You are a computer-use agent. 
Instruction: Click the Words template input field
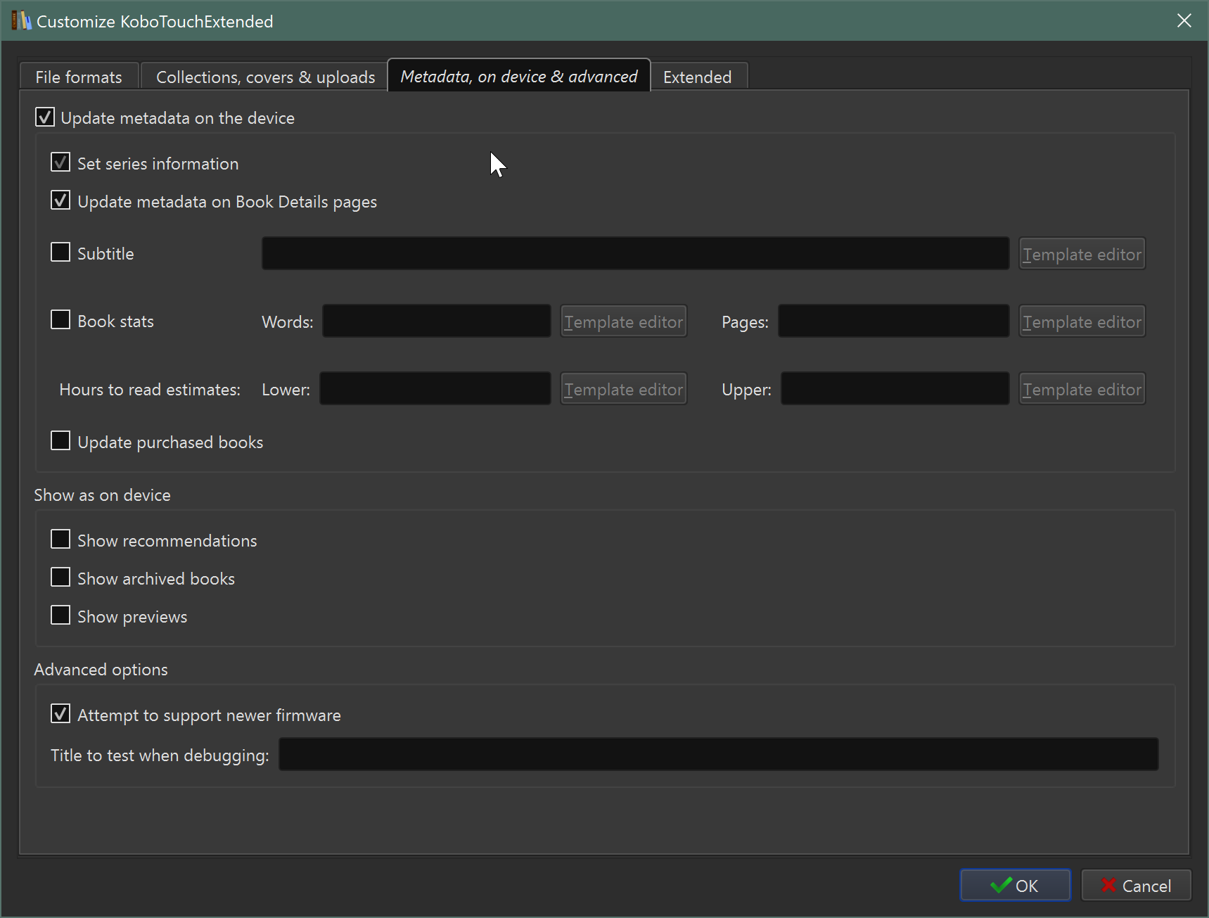tap(437, 321)
